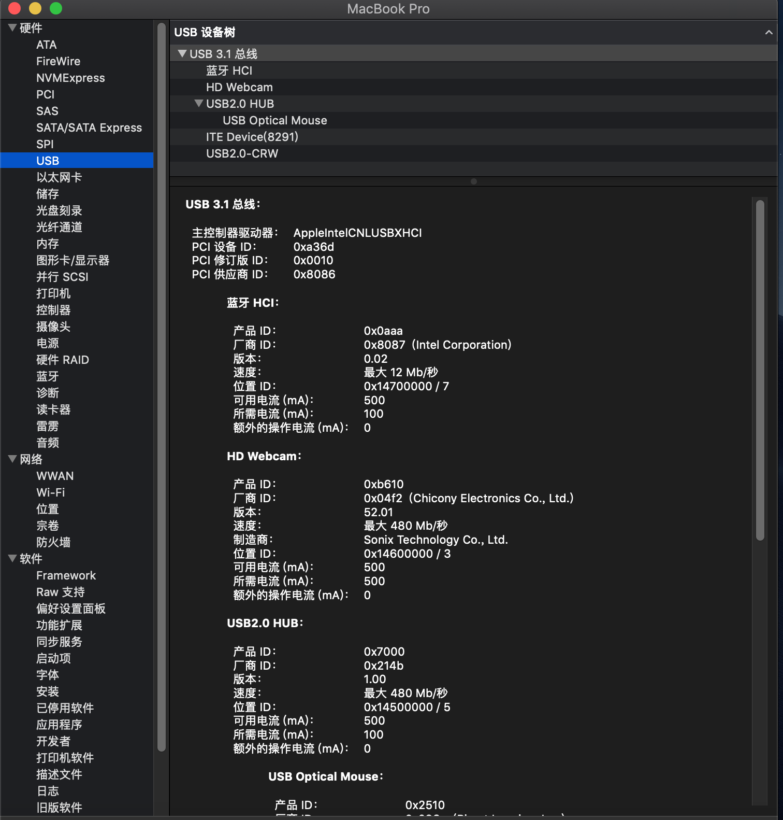This screenshot has height=820, width=783.
Task: Select 应用程序 in the sidebar
Action: tap(59, 725)
